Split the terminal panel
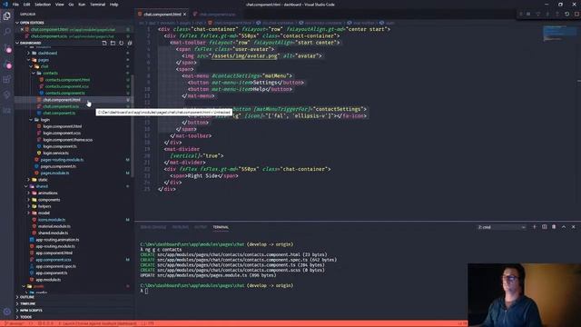This screenshot has height=327, width=581. pyautogui.click(x=545, y=227)
